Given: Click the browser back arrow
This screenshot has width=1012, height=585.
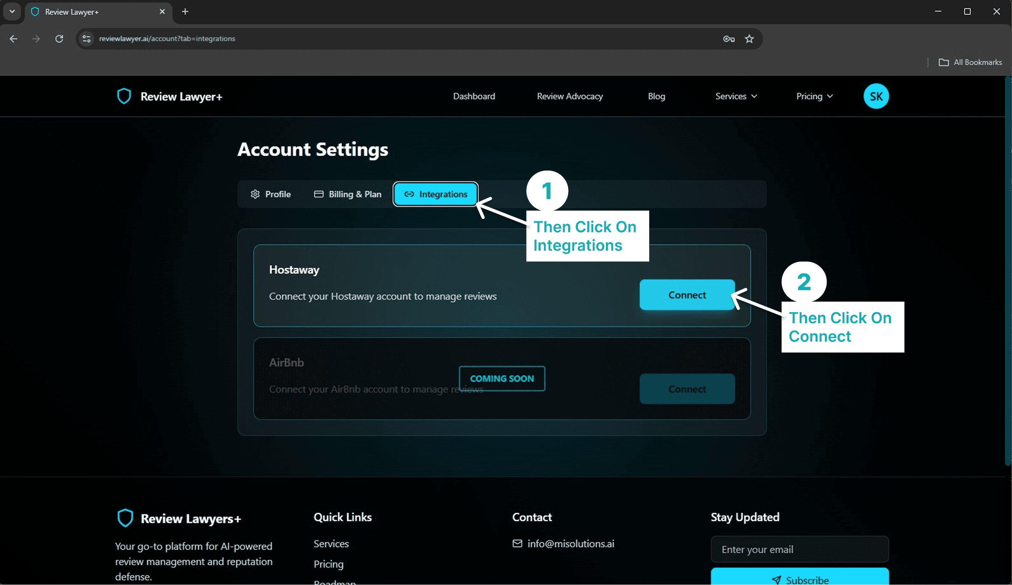Looking at the screenshot, I should 14,39.
